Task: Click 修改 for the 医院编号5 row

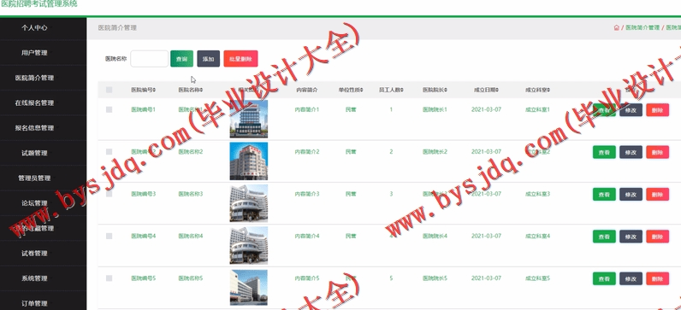Action: [x=631, y=278]
